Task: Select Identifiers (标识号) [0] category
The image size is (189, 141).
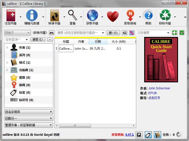Action: click(29, 100)
